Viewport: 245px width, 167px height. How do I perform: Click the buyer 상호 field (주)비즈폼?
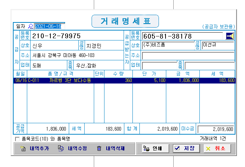coord(167,46)
